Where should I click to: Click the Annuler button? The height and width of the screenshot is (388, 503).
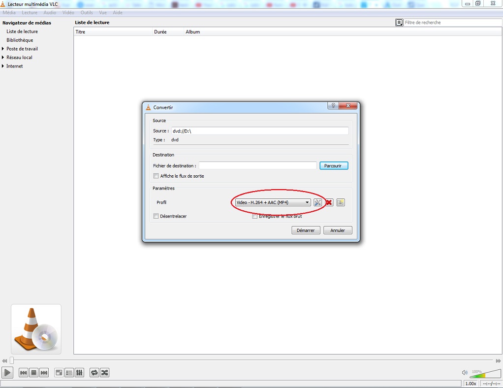(338, 230)
